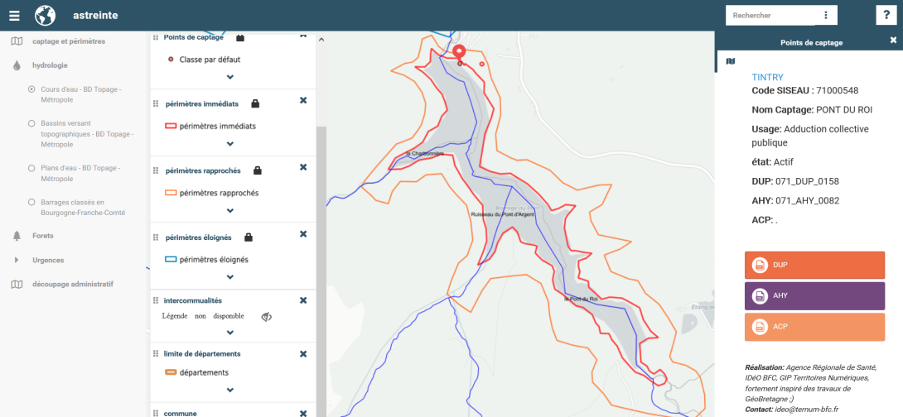Click the globe logo icon
This screenshot has width=903, height=417.
pyautogui.click(x=45, y=15)
